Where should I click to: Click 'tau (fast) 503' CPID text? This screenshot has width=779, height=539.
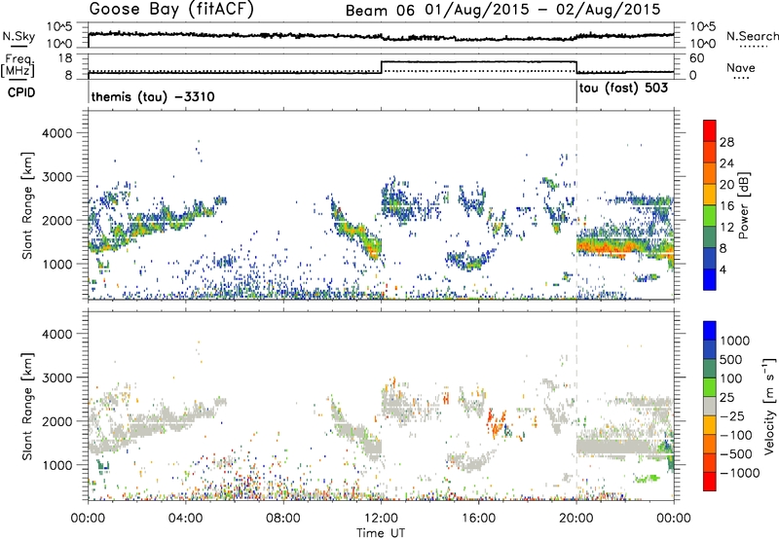click(x=623, y=89)
